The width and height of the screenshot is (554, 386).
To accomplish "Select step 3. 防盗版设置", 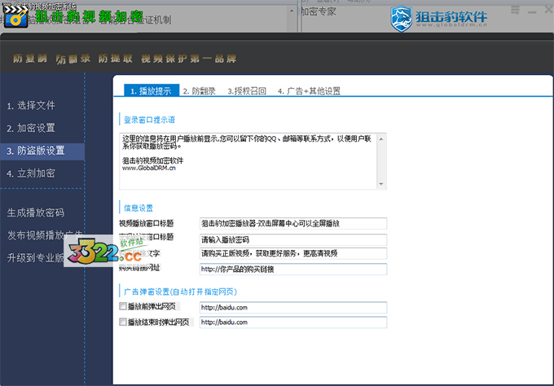I will point(42,151).
